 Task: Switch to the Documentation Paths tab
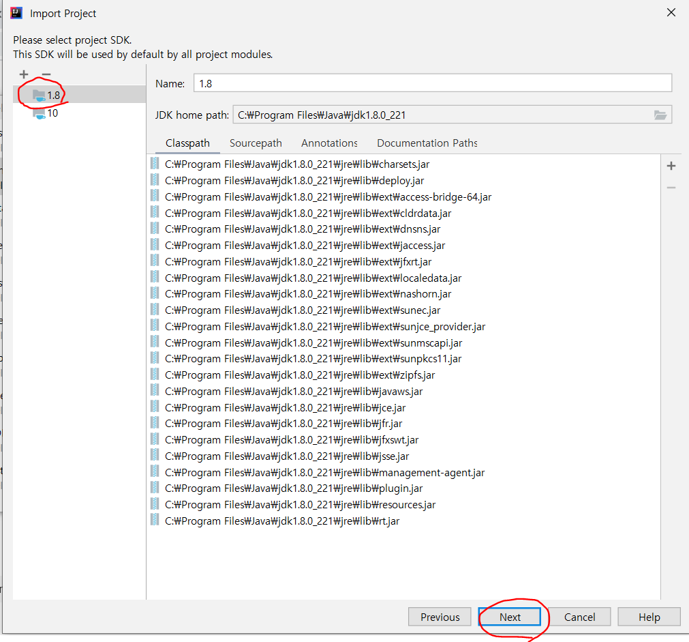tap(427, 143)
